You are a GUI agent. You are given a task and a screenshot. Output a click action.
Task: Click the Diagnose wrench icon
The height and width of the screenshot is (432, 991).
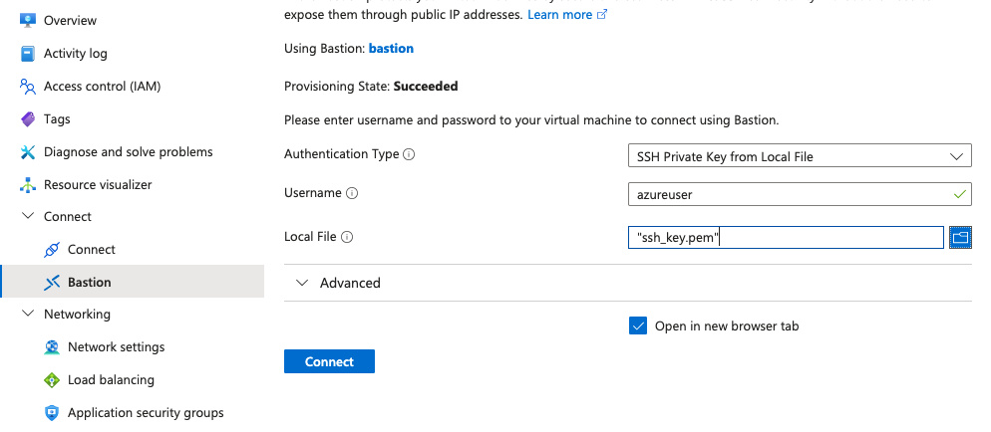(x=28, y=152)
